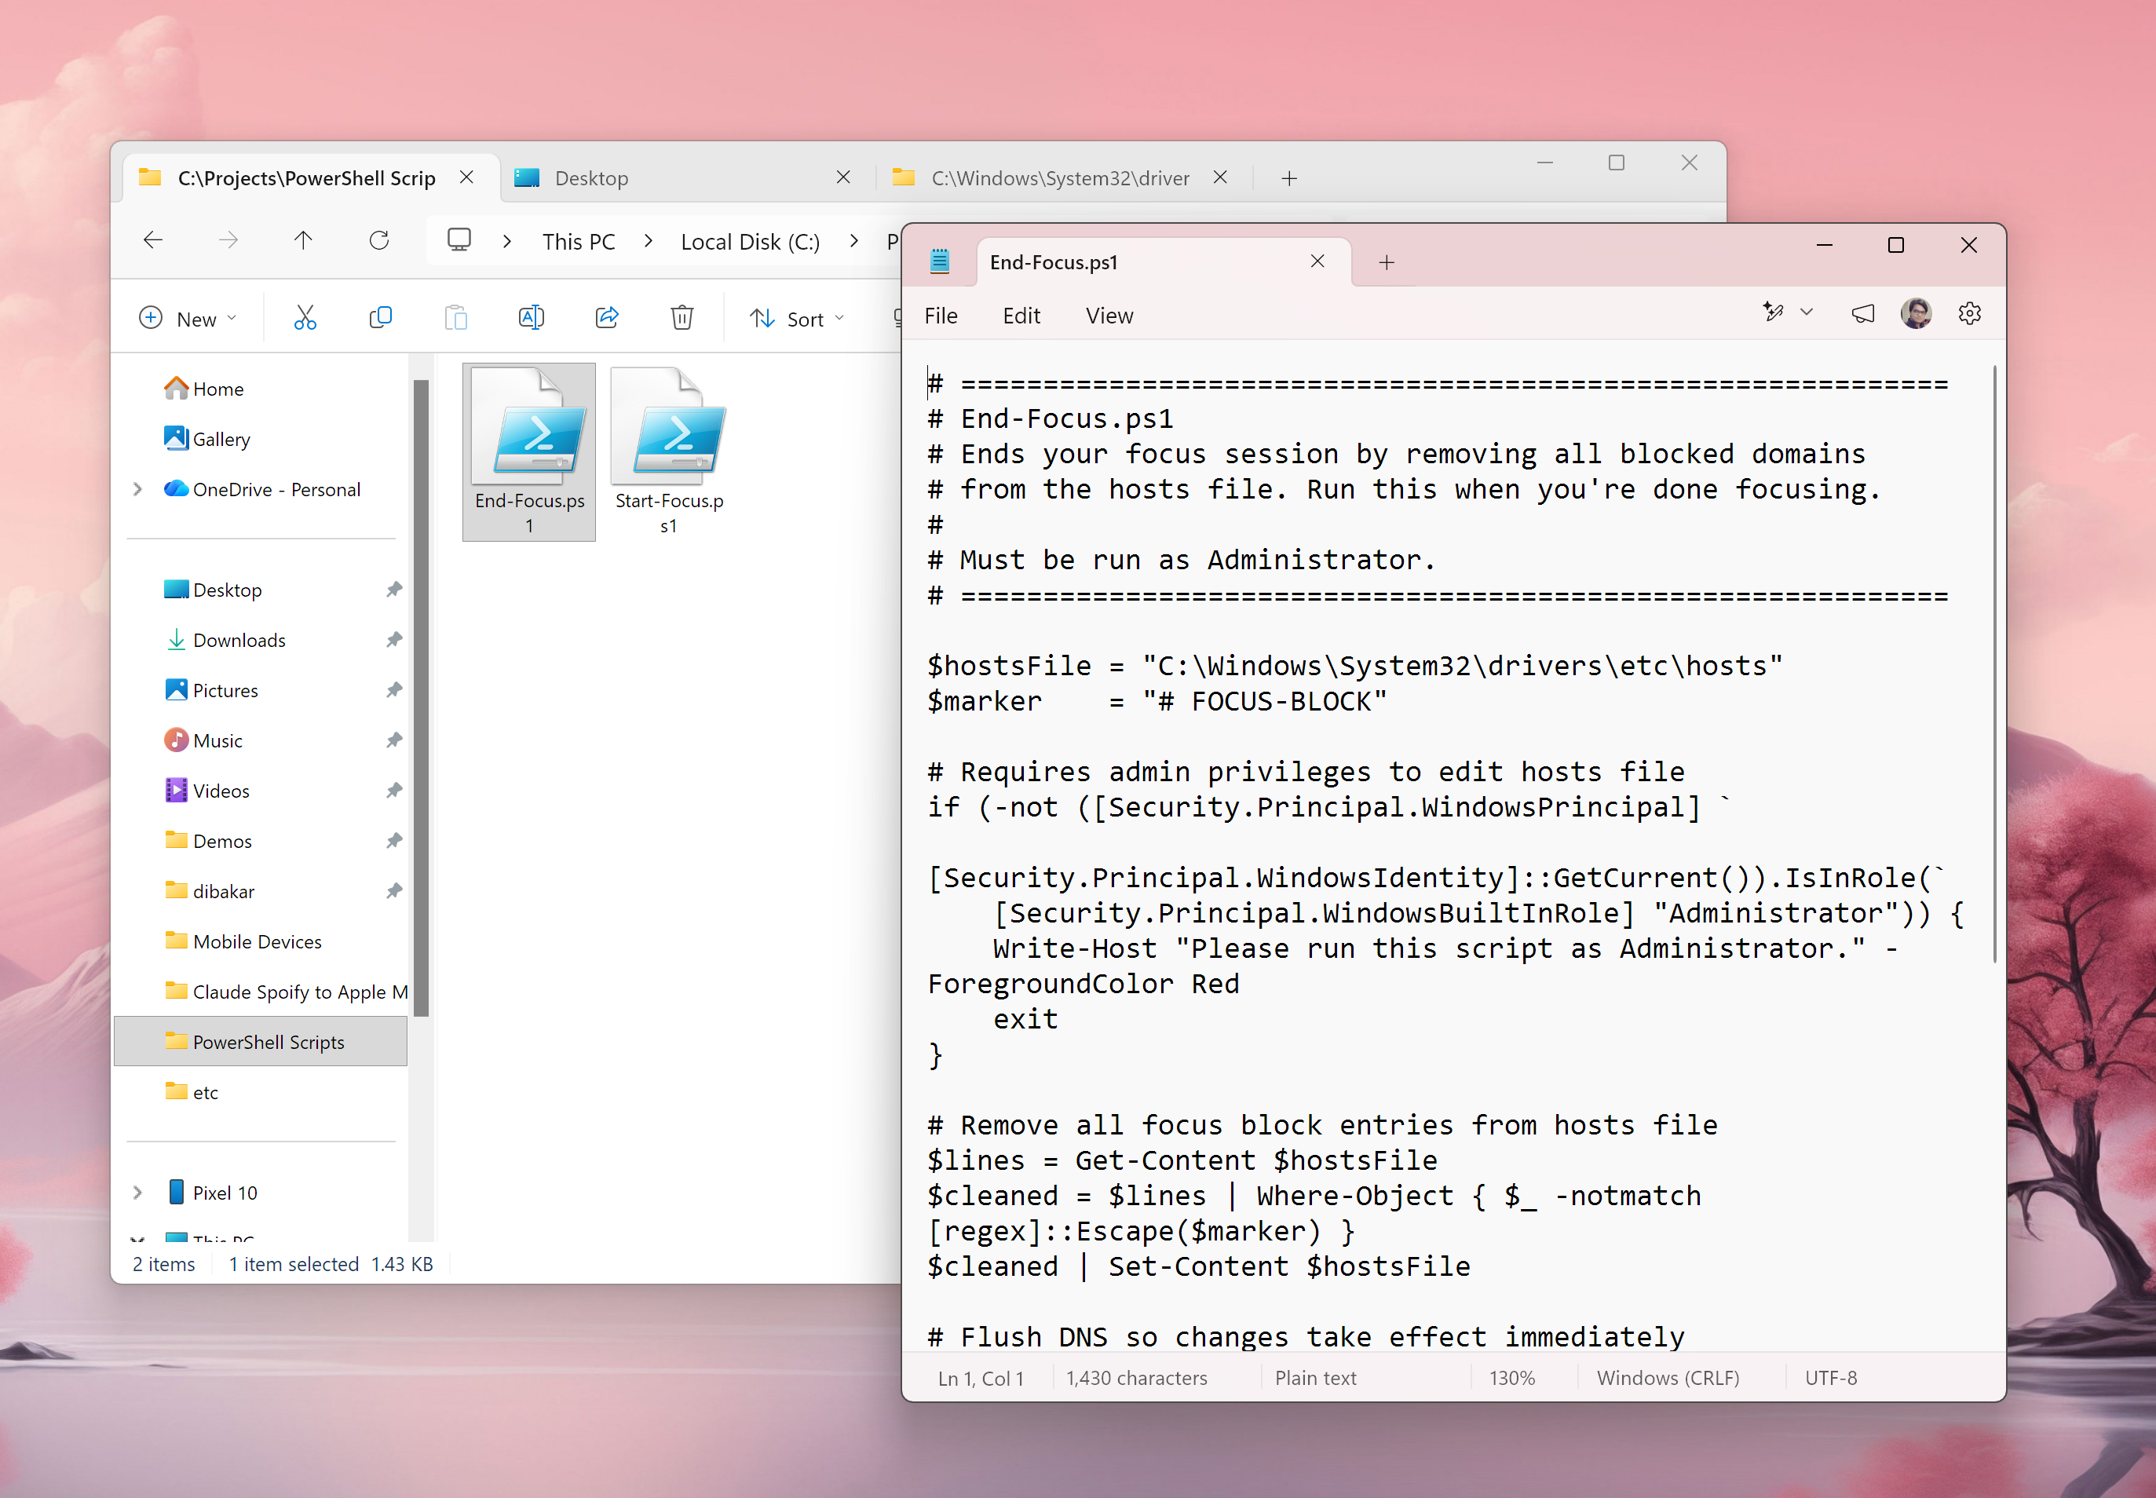2156x1498 pixels.
Task: Click the Notepad account profile picture
Action: pyautogui.click(x=1917, y=313)
